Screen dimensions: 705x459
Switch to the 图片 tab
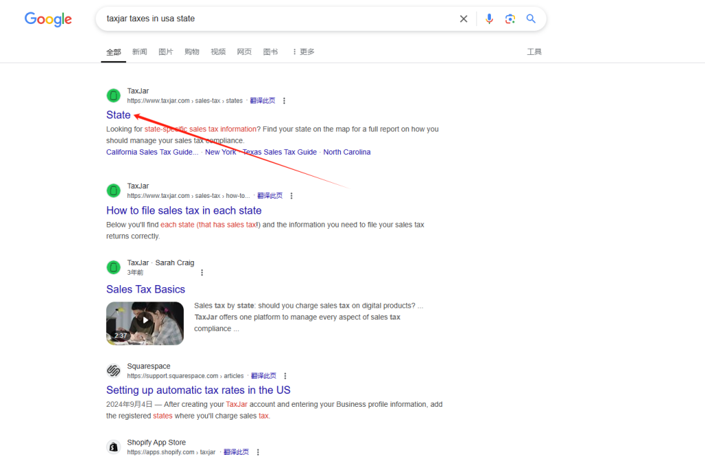point(166,52)
